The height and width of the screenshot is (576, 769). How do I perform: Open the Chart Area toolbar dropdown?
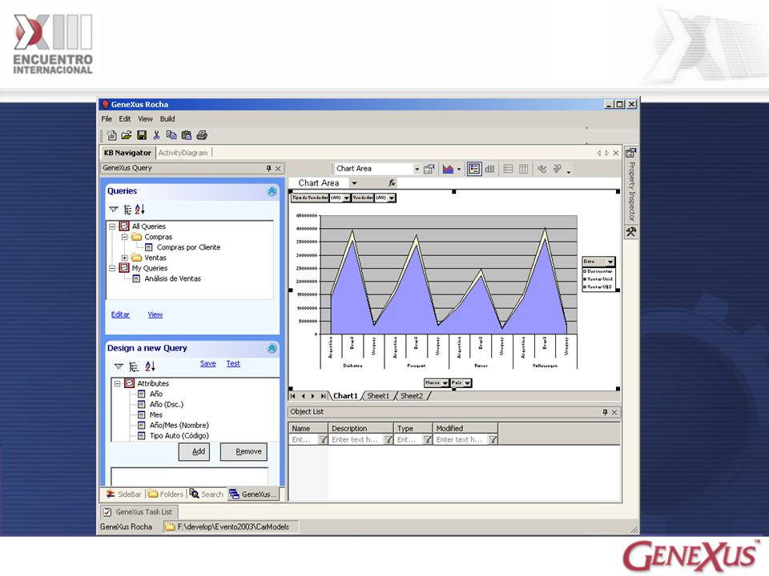click(x=417, y=169)
